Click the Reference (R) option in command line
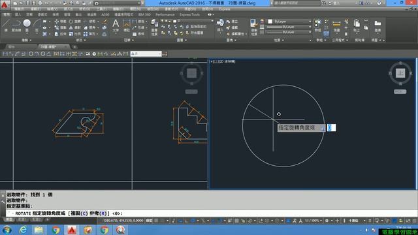The height and width of the screenshot is (235, 418). tap(98, 213)
